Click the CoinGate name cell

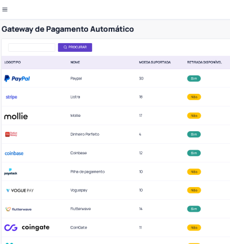(x=79, y=227)
